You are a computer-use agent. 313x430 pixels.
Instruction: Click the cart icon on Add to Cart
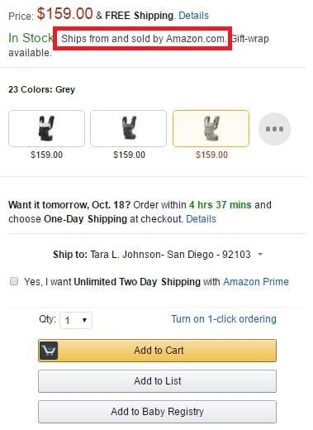pyautogui.click(x=49, y=351)
